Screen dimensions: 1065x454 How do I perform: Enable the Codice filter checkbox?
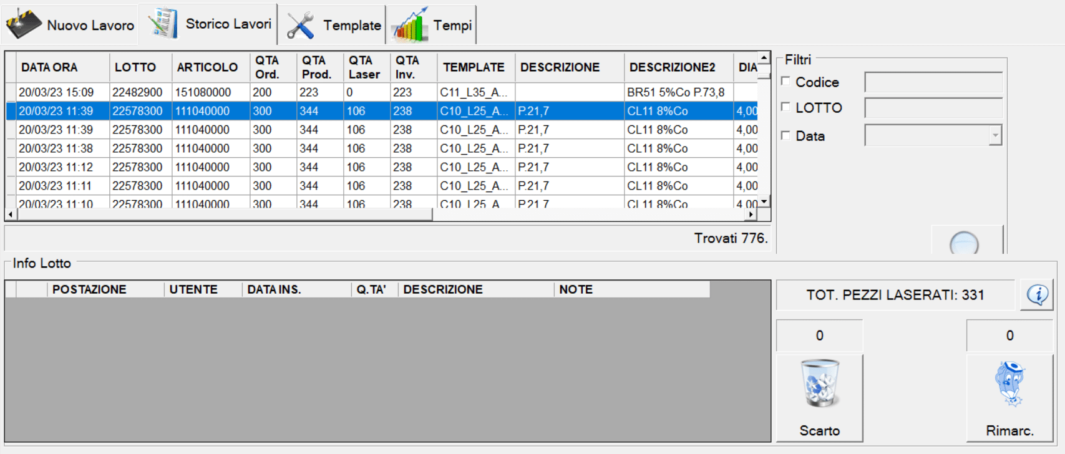point(786,81)
